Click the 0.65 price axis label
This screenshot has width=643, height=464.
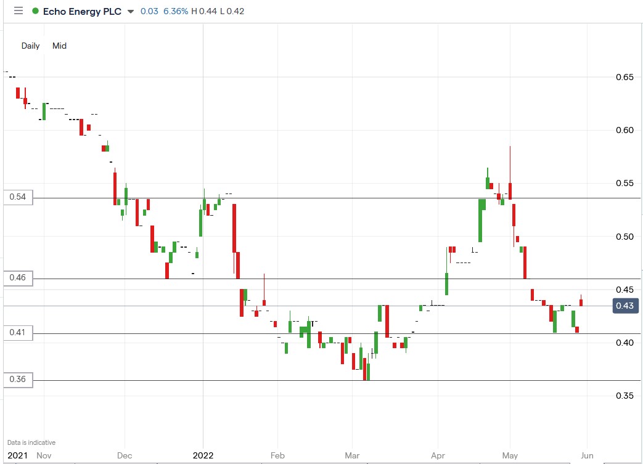[x=625, y=77]
